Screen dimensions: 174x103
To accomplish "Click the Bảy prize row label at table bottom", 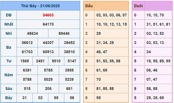I will (9, 98).
